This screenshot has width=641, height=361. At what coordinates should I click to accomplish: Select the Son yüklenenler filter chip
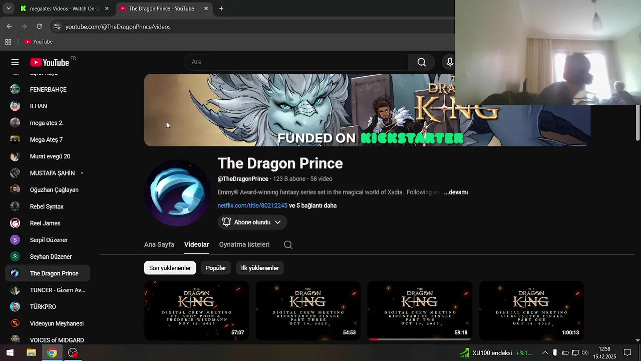(170, 268)
